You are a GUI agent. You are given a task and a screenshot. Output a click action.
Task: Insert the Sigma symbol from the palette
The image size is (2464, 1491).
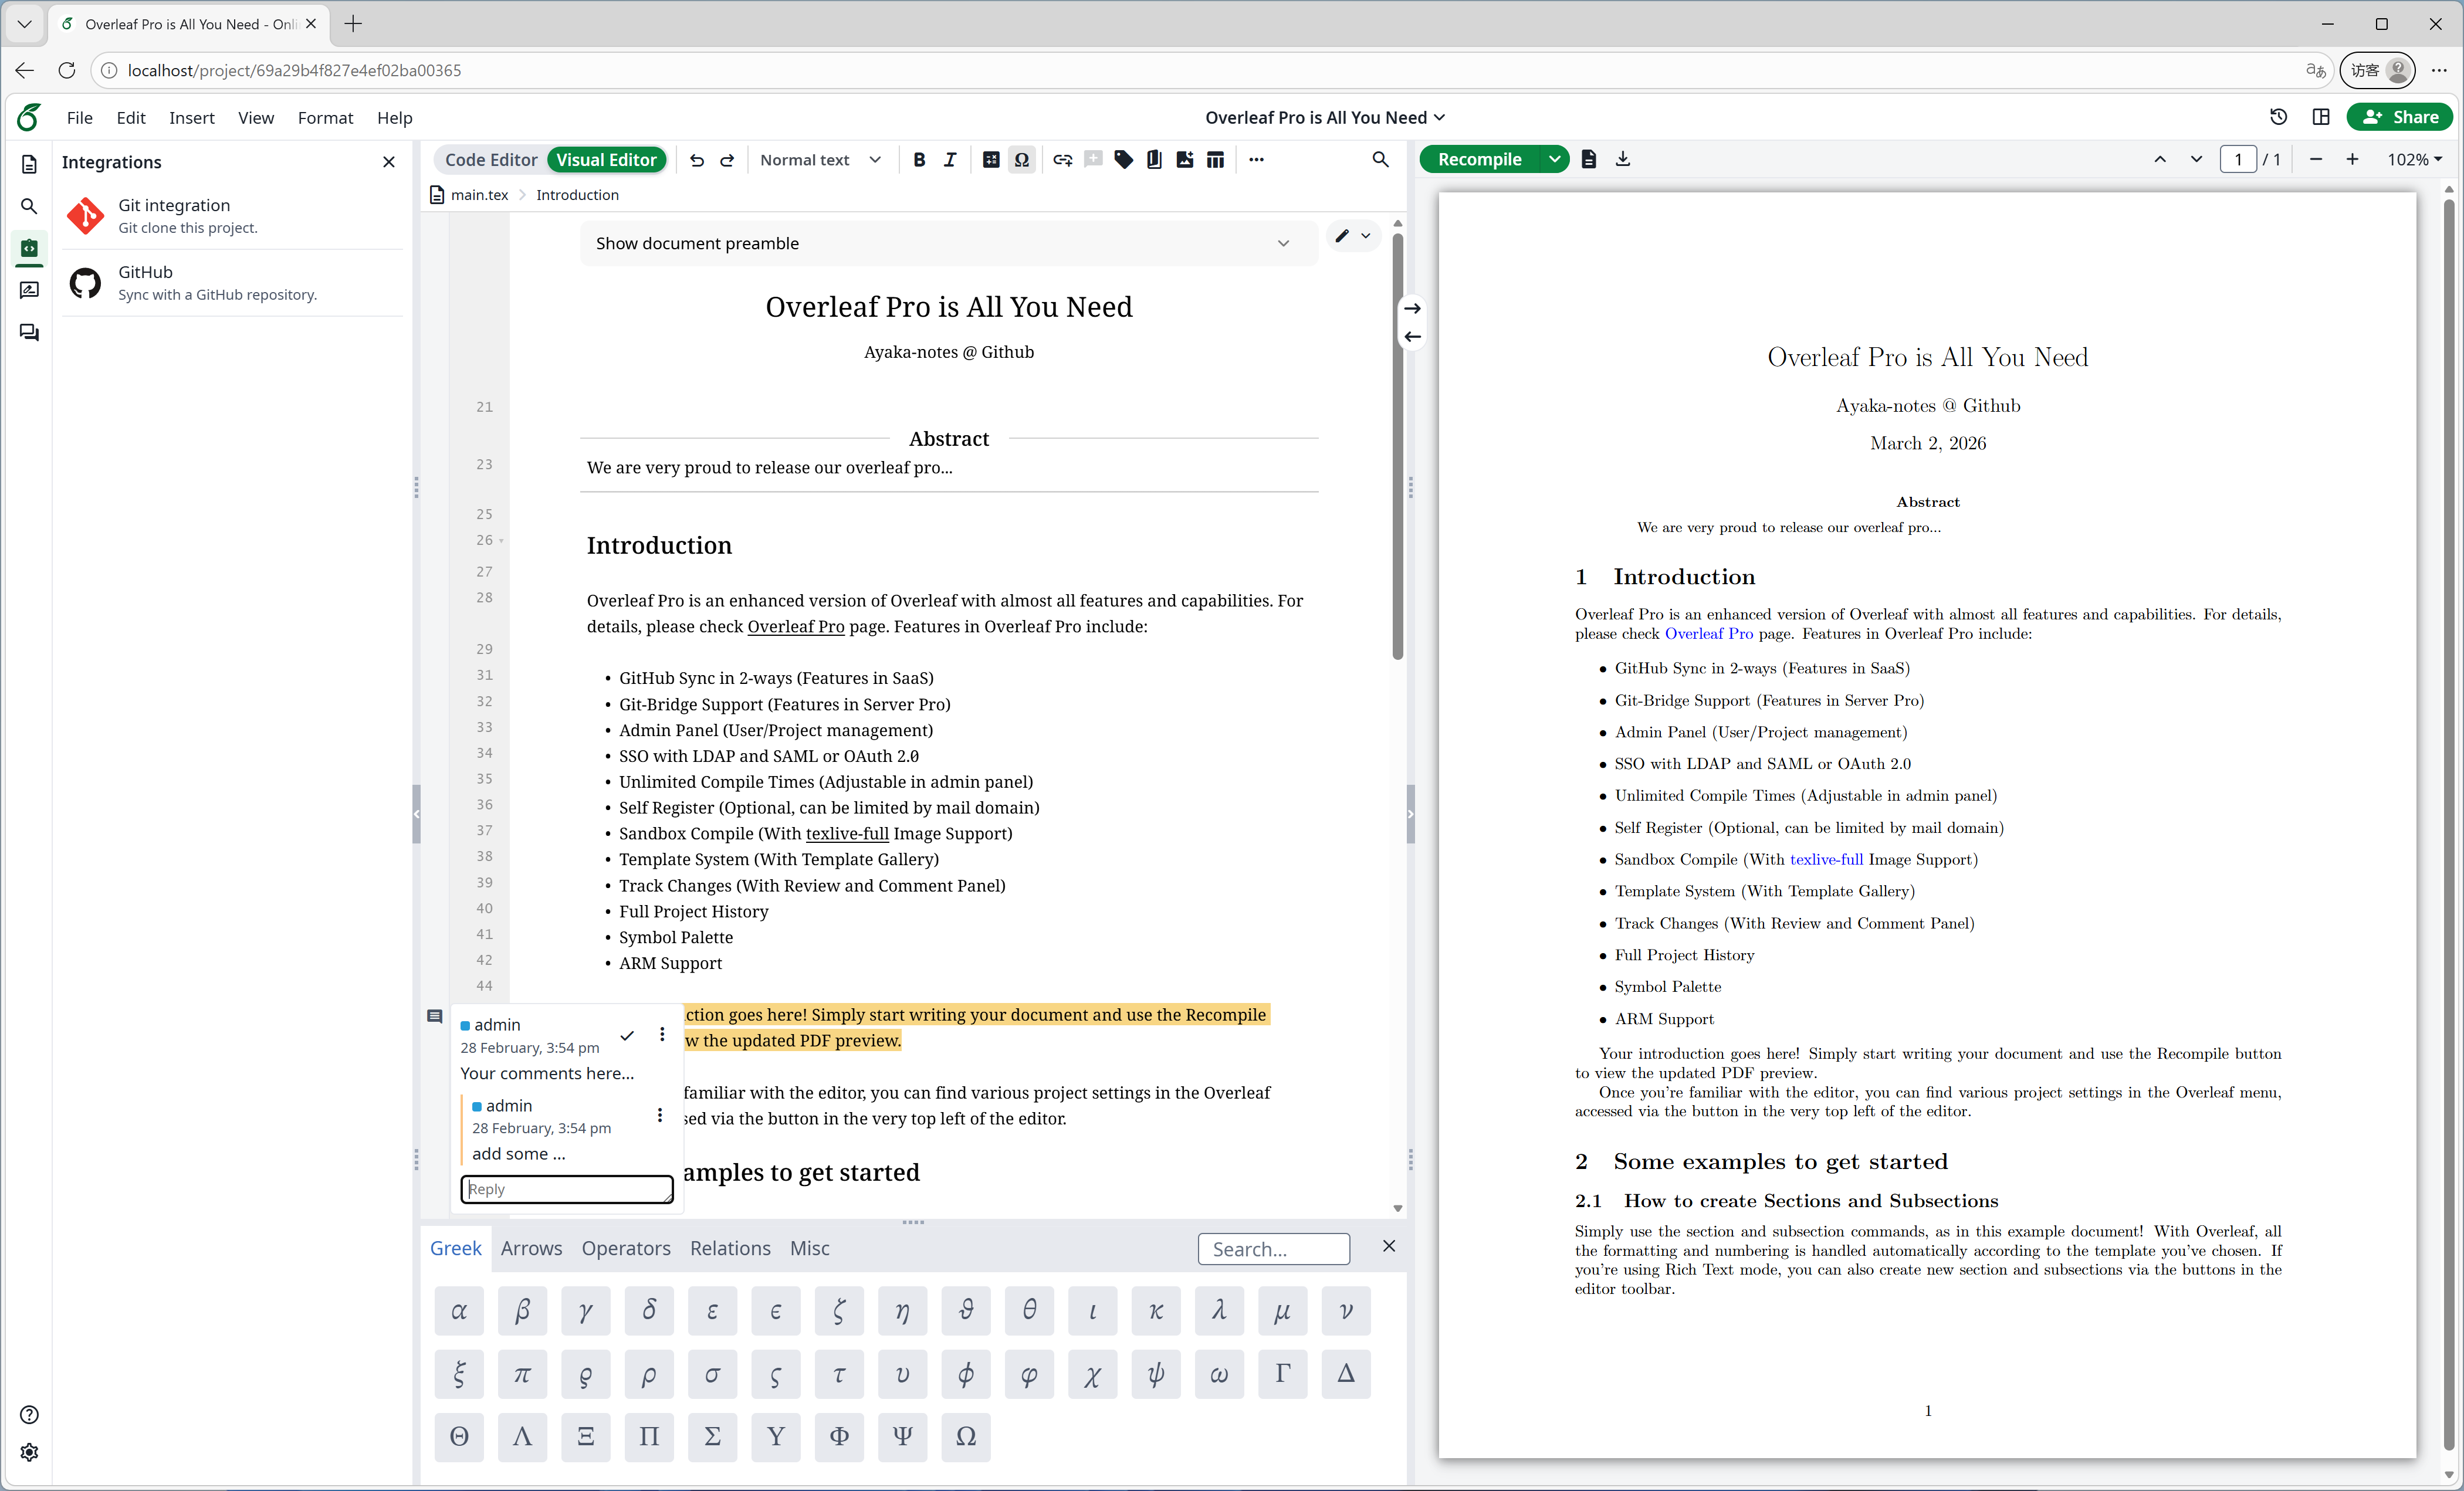[712, 1436]
